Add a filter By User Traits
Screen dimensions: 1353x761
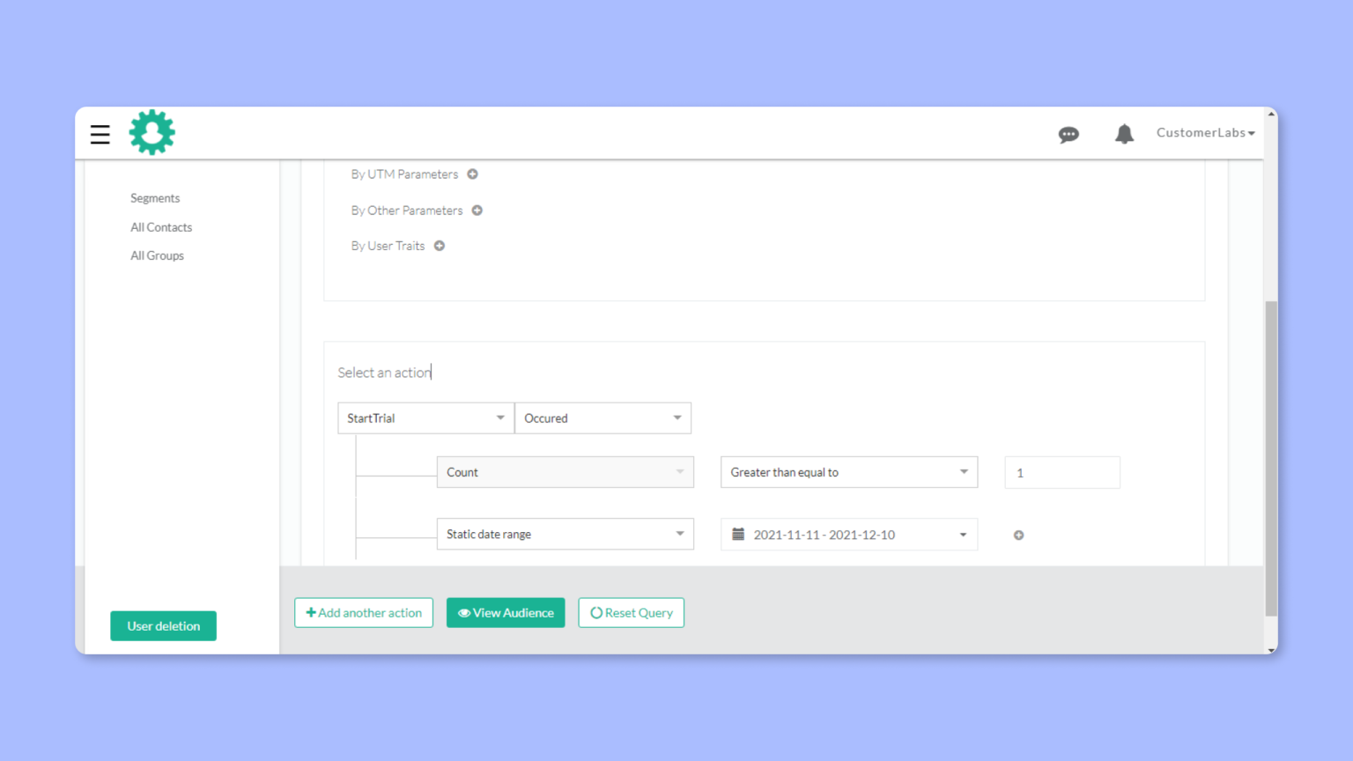coord(440,245)
